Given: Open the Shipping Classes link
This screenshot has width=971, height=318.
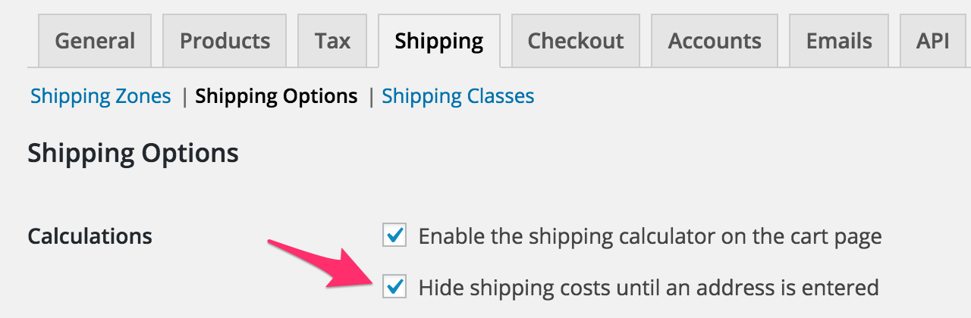Looking at the screenshot, I should 458,96.
